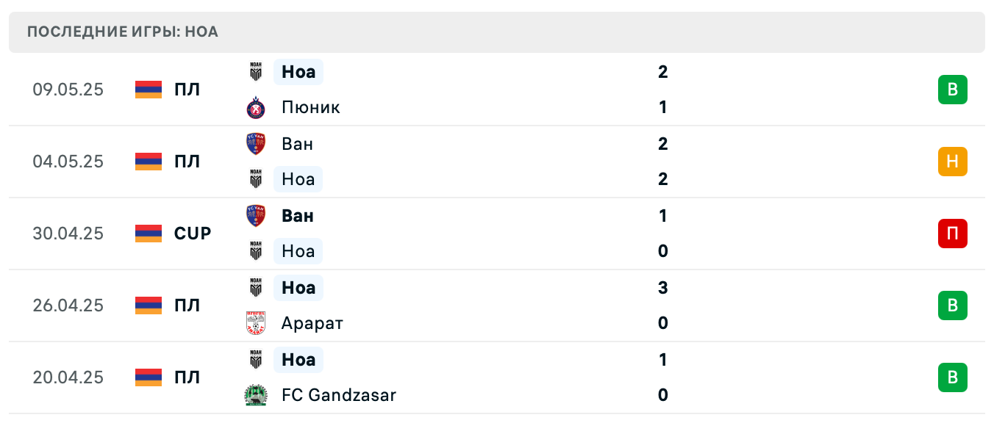Click the Van crest in 04.05.25 match
Screen dimensions: 994x423
pos(255,144)
